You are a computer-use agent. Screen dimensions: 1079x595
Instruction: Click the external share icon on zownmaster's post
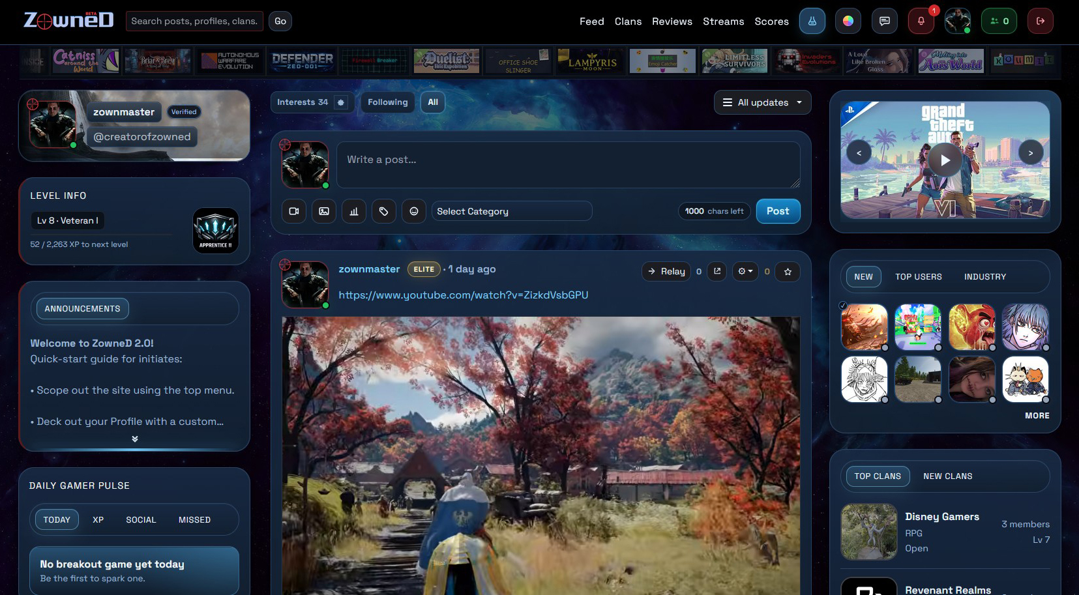(x=717, y=271)
